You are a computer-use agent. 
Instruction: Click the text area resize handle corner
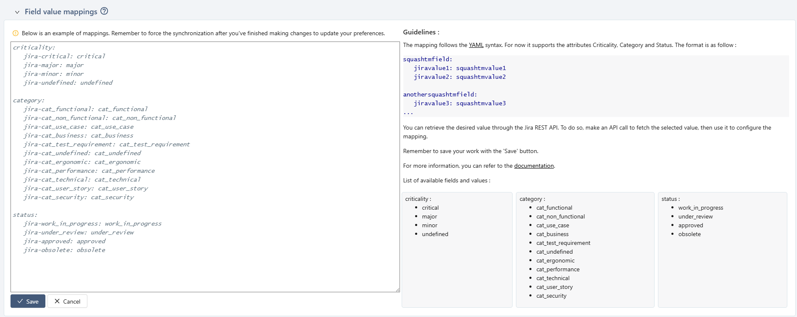click(x=397, y=289)
